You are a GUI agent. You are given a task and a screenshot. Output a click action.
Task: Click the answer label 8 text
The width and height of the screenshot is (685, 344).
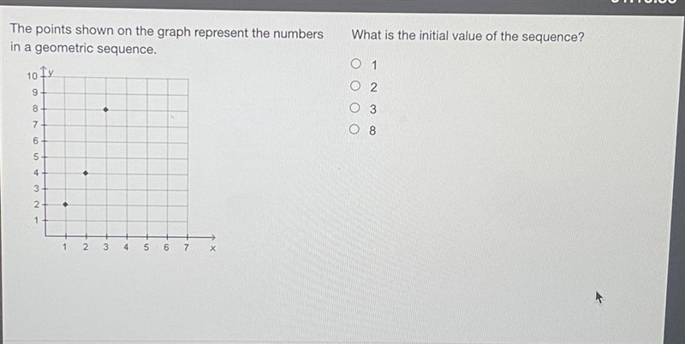coord(372,131)
